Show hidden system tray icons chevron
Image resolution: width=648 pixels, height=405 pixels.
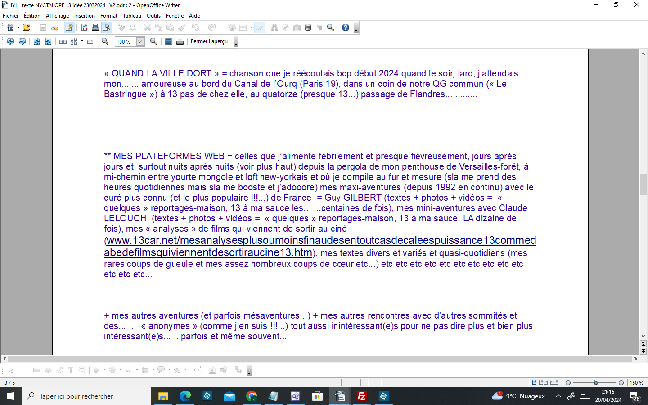[x=558, y=396]
